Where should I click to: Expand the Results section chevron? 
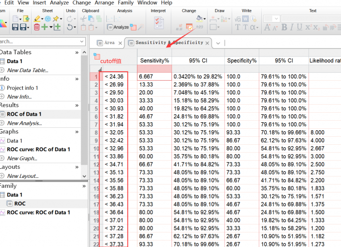77,105
